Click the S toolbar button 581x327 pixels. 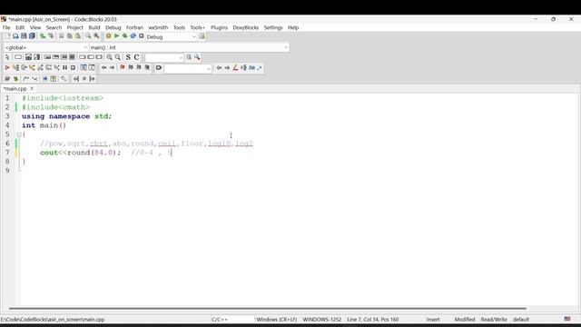(x=128, y=57)
